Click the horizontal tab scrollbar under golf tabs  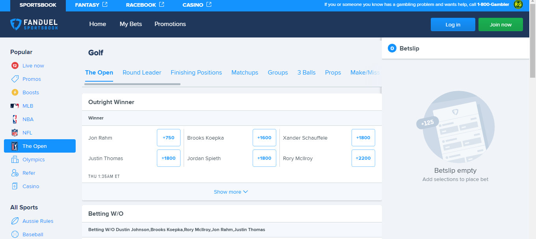[x=132, y=84]
